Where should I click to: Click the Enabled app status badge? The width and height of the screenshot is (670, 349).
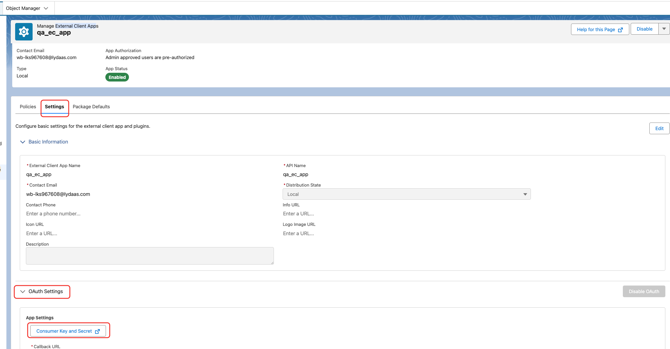coord(117,77)
